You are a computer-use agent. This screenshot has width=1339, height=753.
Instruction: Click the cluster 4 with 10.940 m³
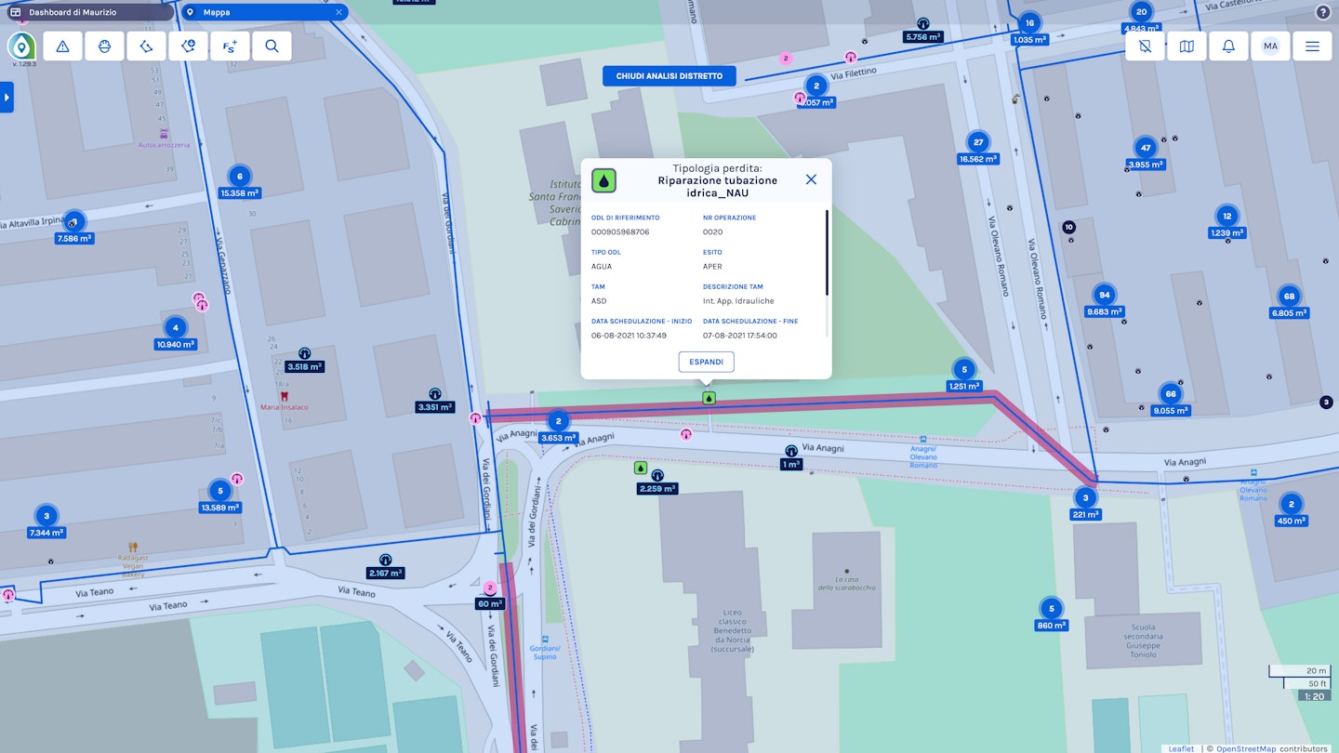click(x=175, y=327)
